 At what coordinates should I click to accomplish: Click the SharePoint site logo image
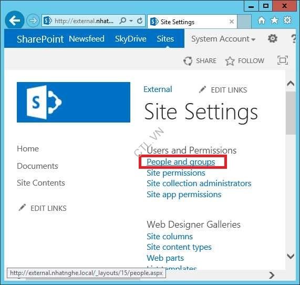(x=74, y=102)
